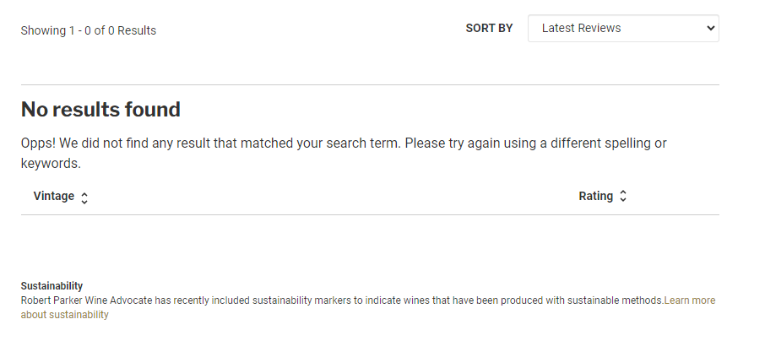Click the word 'keywords' in the message
The width and height of the screenshot is (765, 341).
click(x=49, y=163)
